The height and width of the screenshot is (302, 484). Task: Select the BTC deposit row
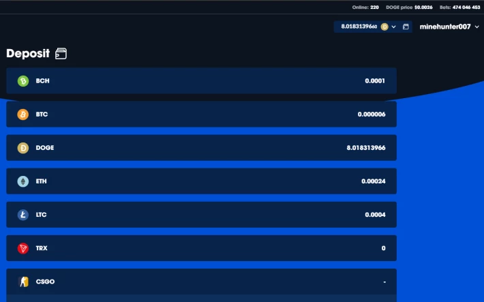click(x=201, y=115)
